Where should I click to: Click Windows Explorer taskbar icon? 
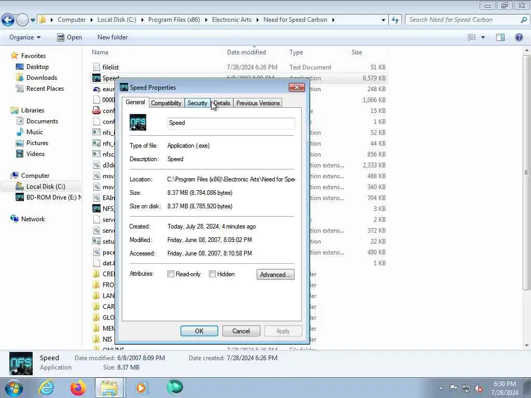coord(109,388)
